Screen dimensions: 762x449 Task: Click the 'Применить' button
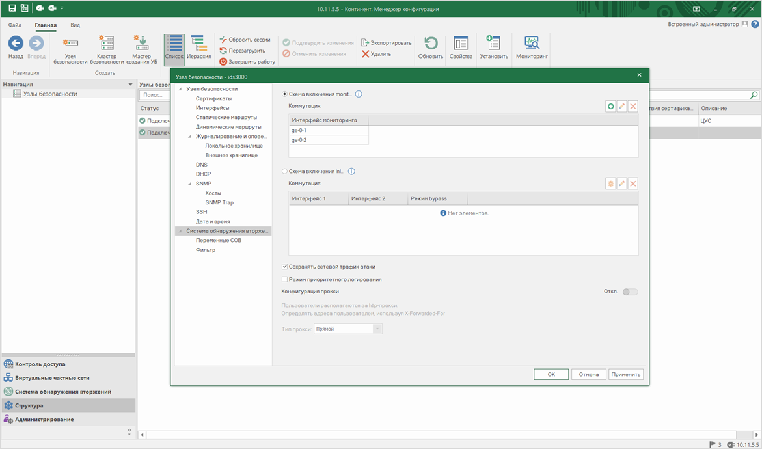coord(626,374)
